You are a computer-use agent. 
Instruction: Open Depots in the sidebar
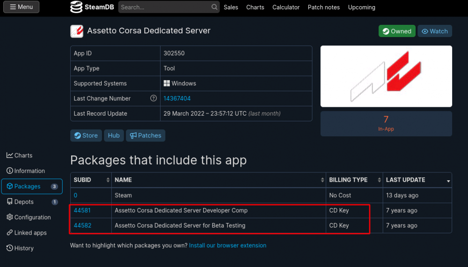coord(32,202)
